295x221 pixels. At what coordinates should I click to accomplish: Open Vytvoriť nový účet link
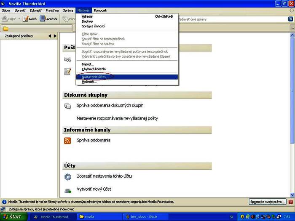click(x=94, y=189)
